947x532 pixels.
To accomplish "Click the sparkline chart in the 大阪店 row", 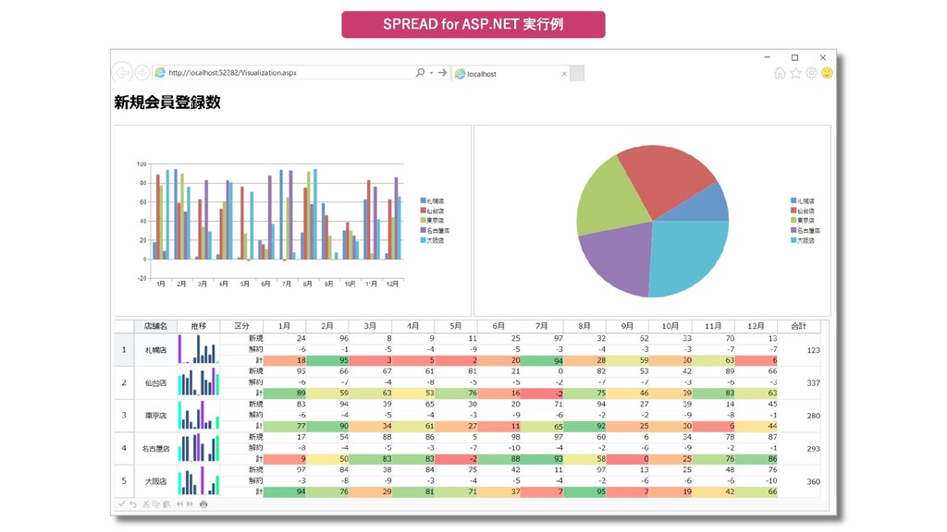I will click(198, 480).
